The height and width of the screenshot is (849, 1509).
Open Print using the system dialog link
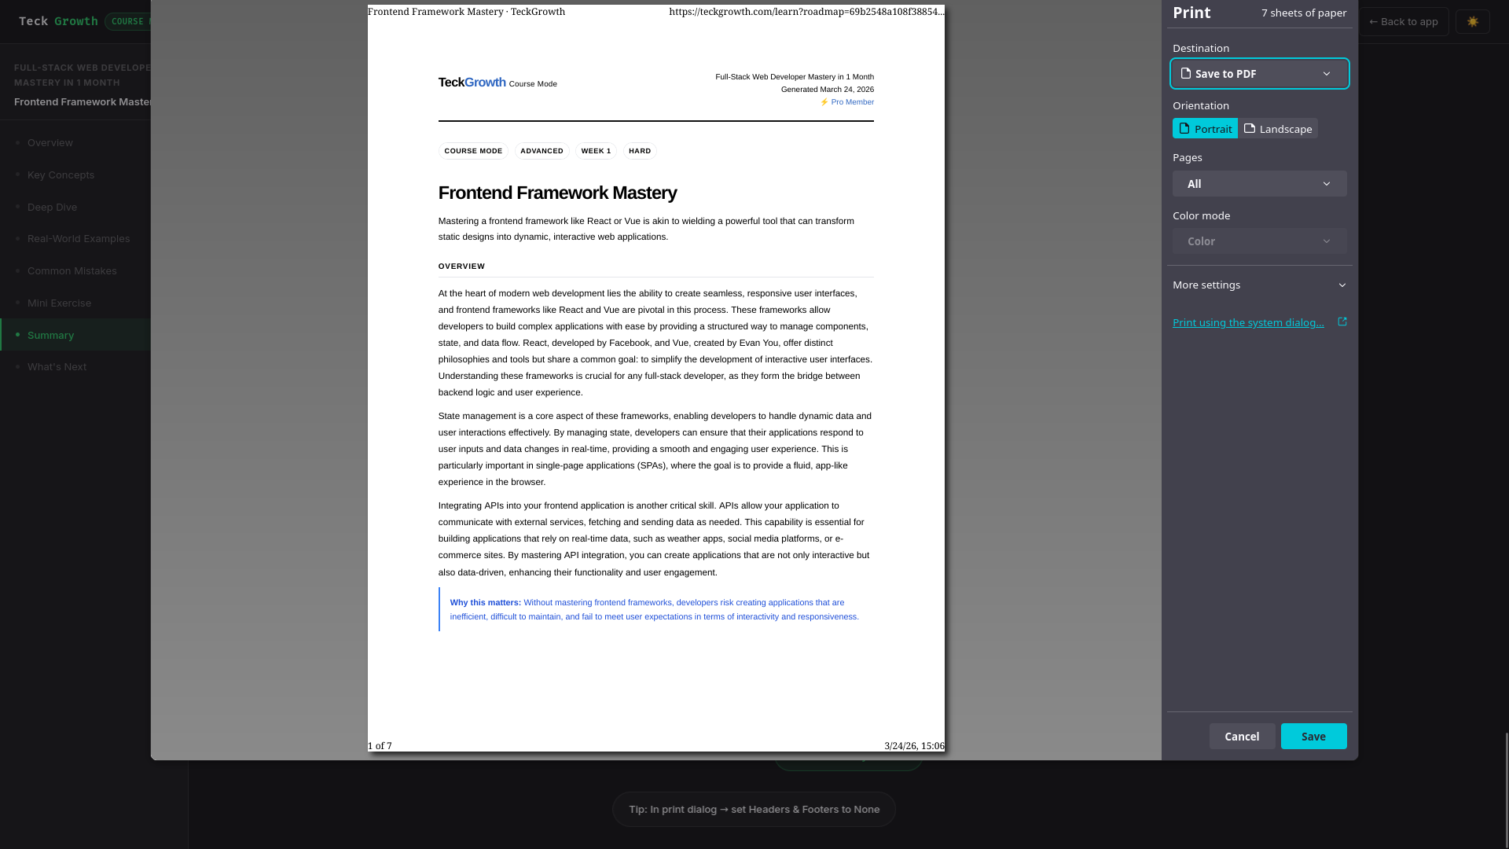[x=1248, y=322]
